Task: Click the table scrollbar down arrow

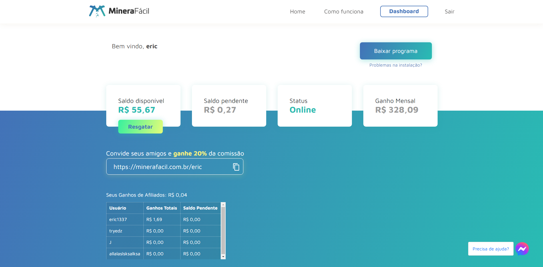Action: pos(223,257)
